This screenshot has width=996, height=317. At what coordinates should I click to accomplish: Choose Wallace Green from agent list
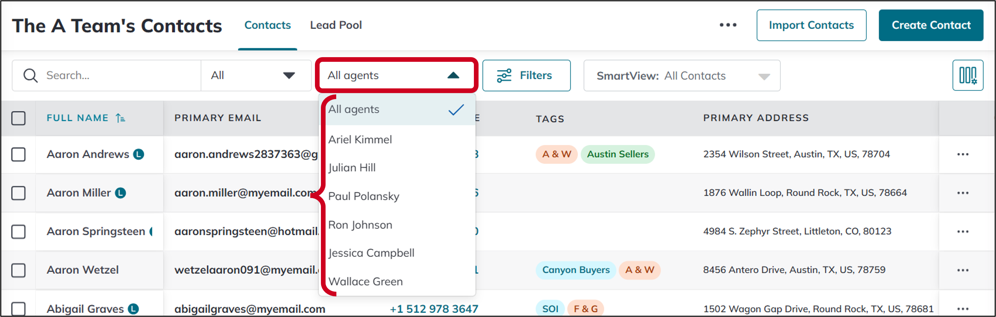[x=397, y=281]
